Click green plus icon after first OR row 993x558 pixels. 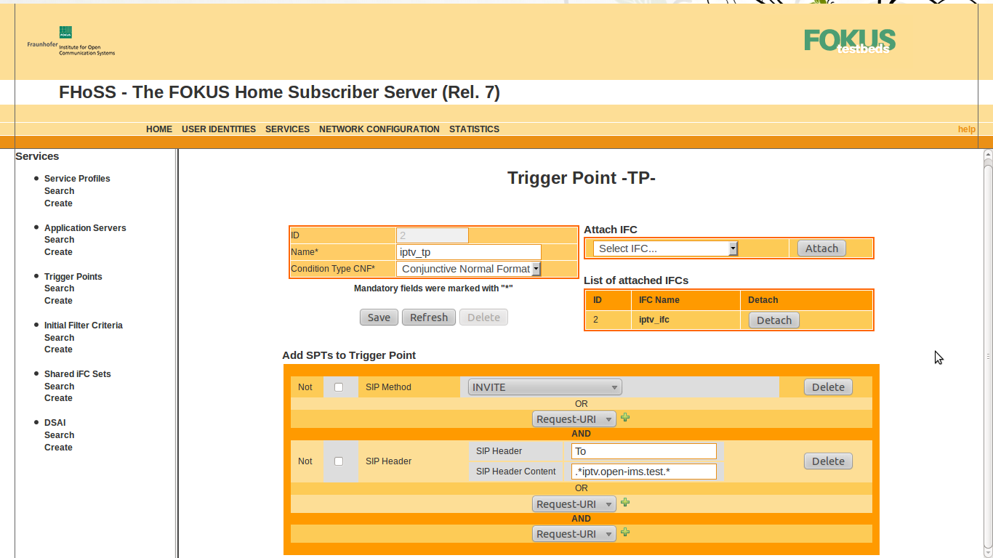click(x=625, y=418)
